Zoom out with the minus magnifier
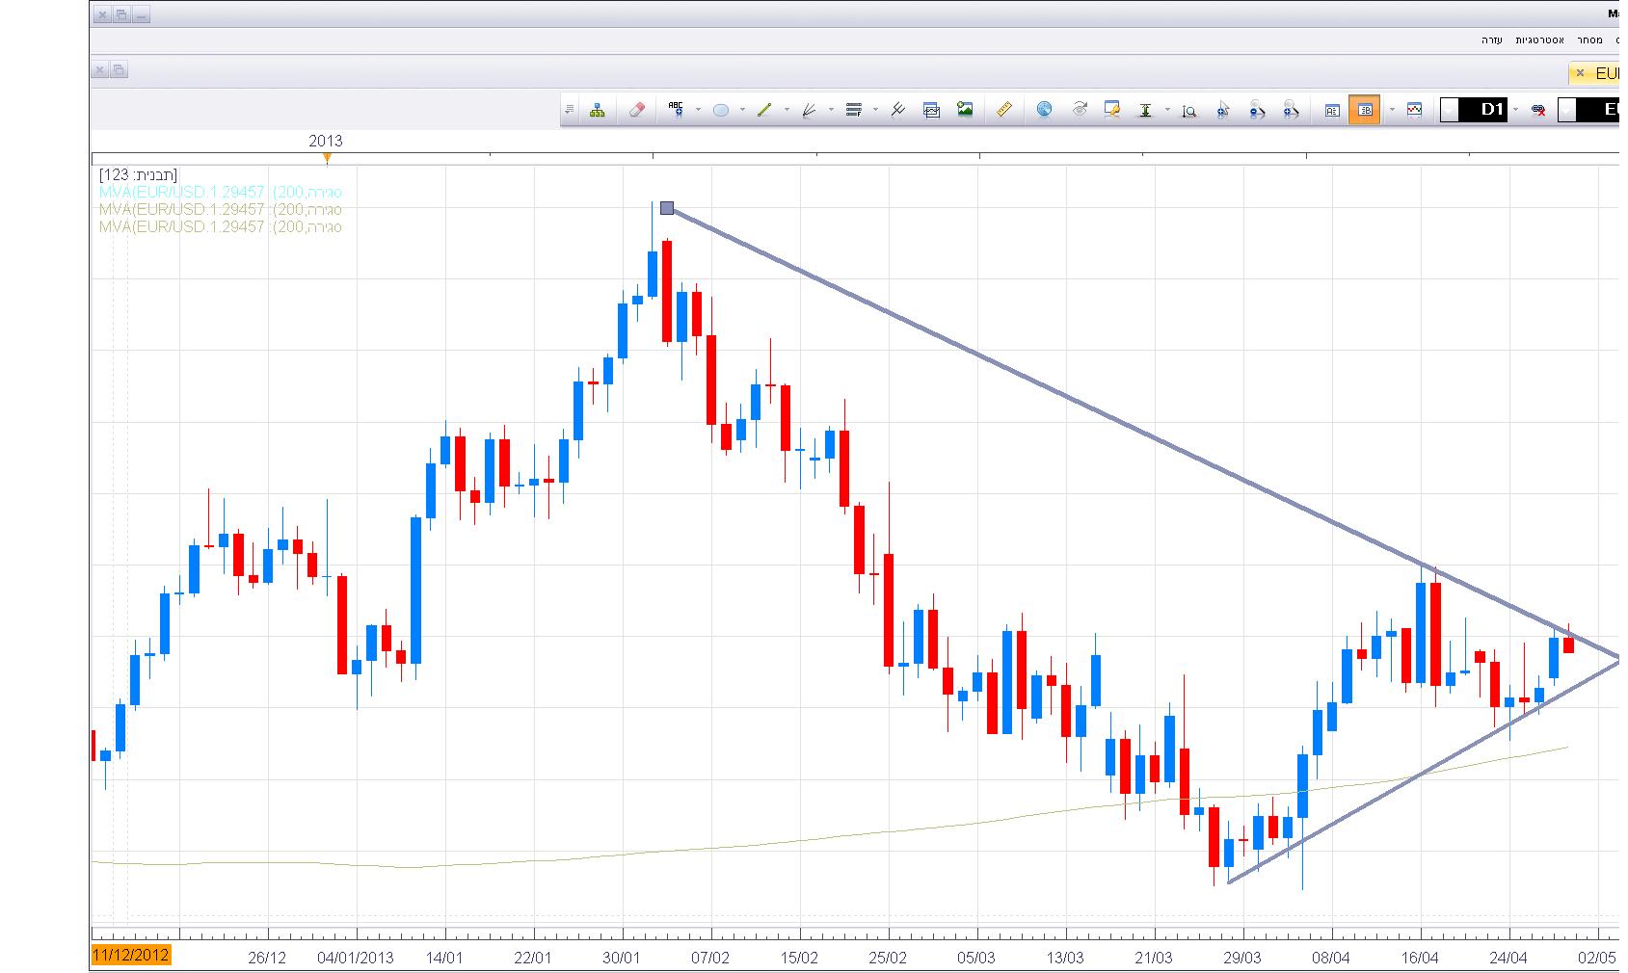This screenshot has width=1628, height=973. tap(1257, 111)
